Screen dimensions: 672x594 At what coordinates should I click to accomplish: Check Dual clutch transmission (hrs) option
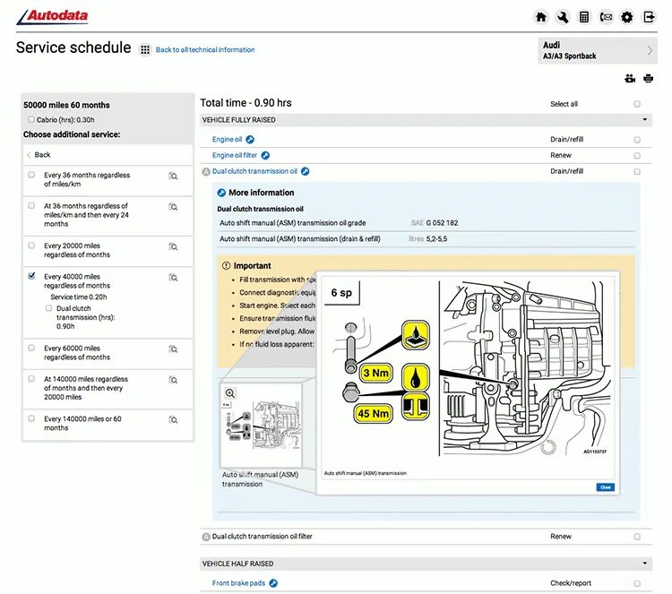48,307
